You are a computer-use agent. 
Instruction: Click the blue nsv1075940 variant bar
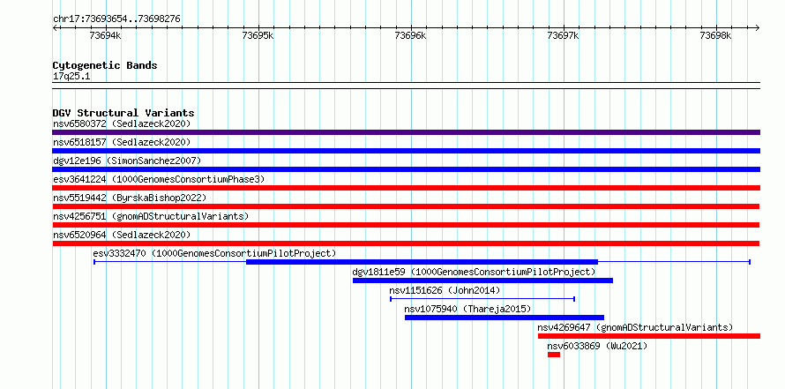click(x=505, y=318)
